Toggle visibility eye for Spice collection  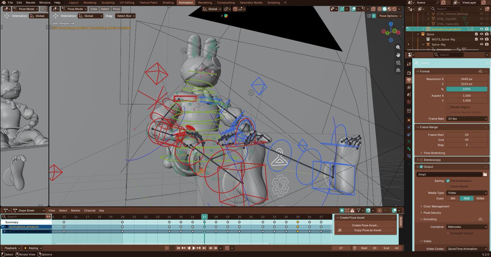pos(482,34)
